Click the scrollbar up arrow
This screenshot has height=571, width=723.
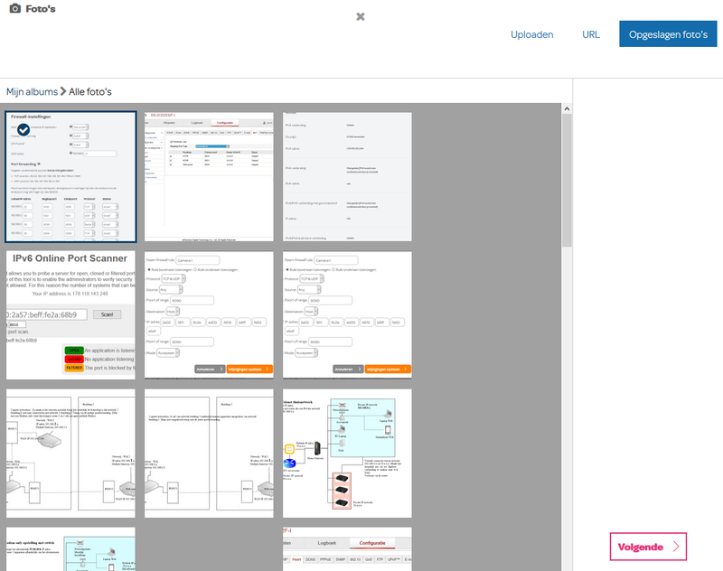point(567,108)
